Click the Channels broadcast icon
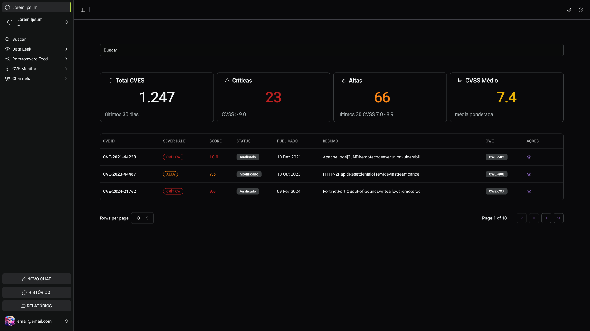Image resolution: width=590 pixels, height=331 pixels. click(x=7, y=78)
